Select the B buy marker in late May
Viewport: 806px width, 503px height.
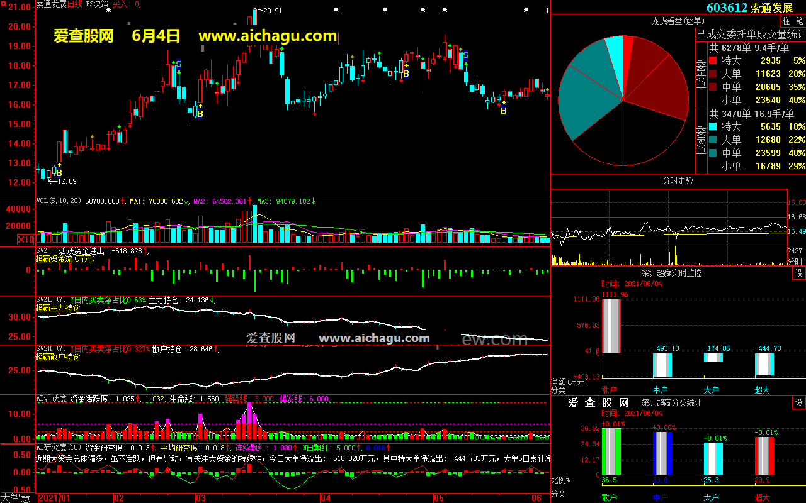point(503,111)
